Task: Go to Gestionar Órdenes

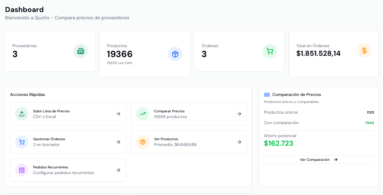Action: [68, 142]
